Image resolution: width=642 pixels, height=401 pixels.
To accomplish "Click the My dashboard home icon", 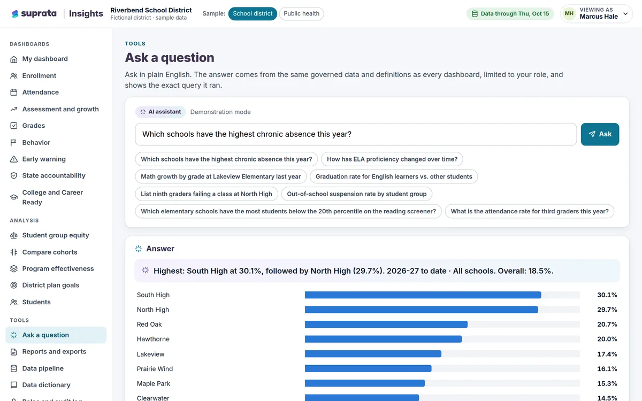I will (14, 59).
